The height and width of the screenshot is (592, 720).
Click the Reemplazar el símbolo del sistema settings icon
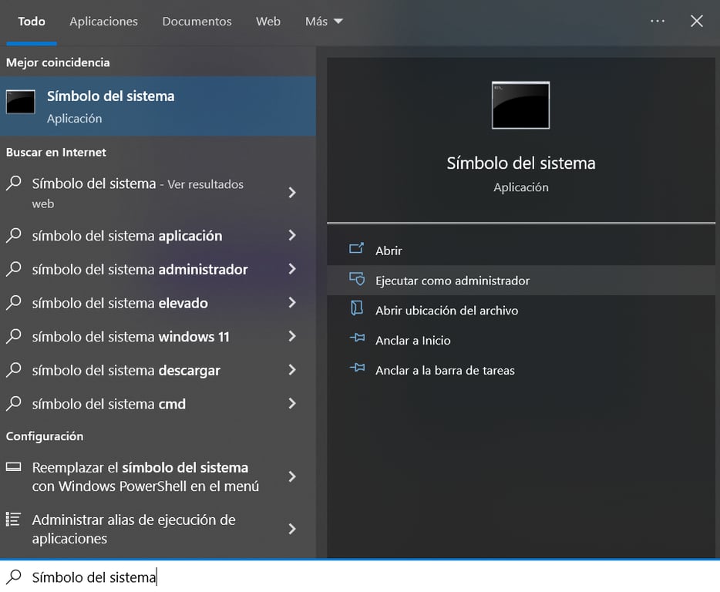13,467
